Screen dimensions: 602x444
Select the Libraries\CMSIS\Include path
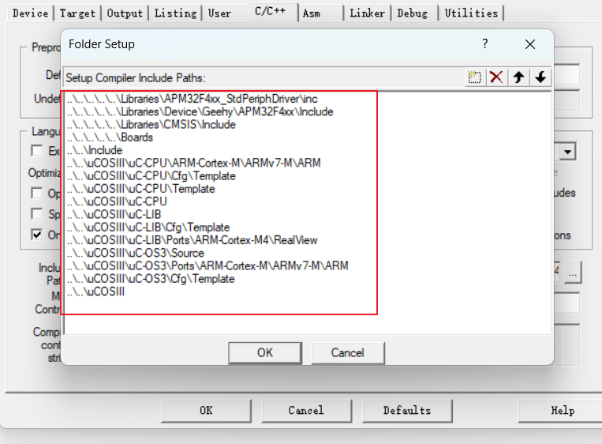click(x=151, y=125)
